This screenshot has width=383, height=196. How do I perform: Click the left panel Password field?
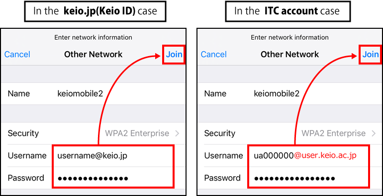(113, 178)
